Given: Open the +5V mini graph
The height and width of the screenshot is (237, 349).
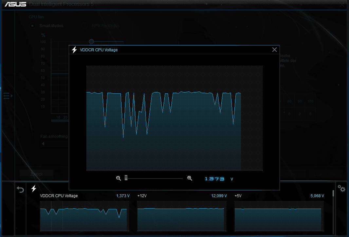Looking at the screenshot, I should click(x=279, y=216).
